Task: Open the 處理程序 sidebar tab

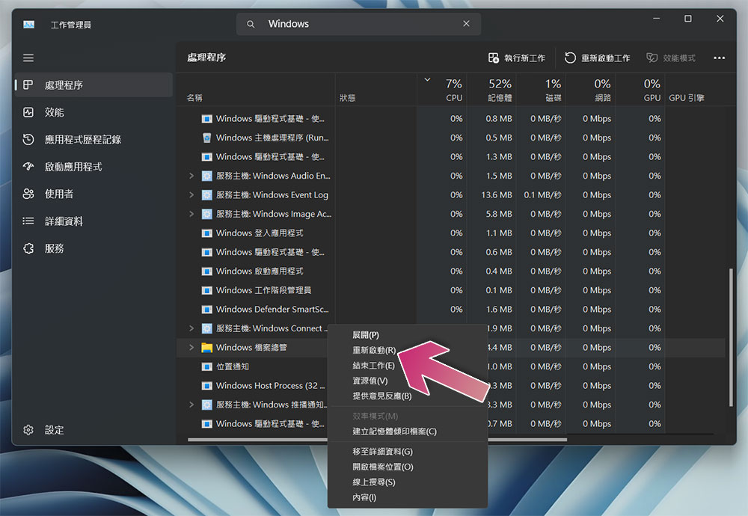Action: (x=93, y=85)
